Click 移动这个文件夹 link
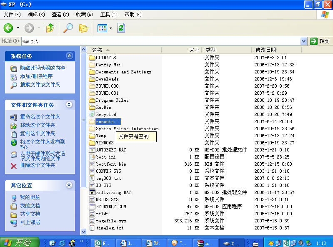 (38, 125)
